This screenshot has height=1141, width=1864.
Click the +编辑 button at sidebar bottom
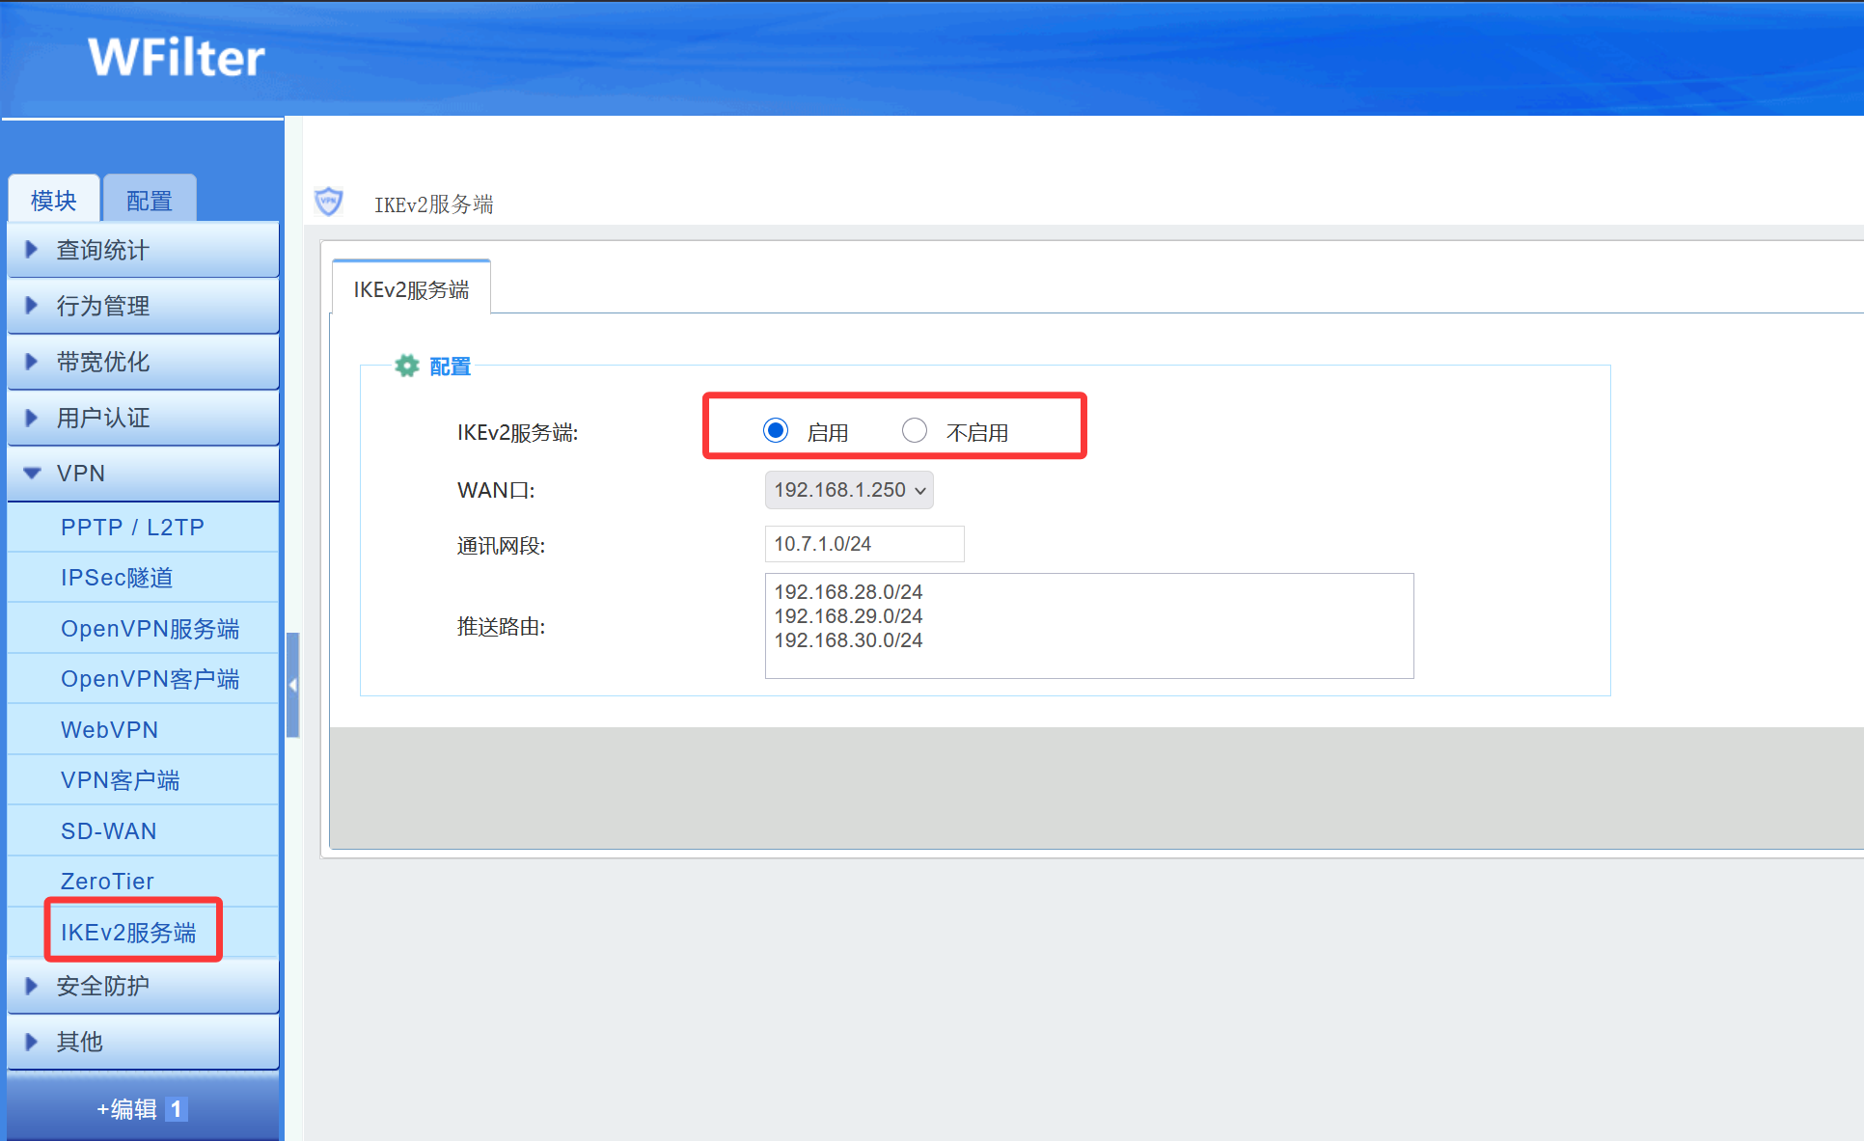(x=143, y=1109)
